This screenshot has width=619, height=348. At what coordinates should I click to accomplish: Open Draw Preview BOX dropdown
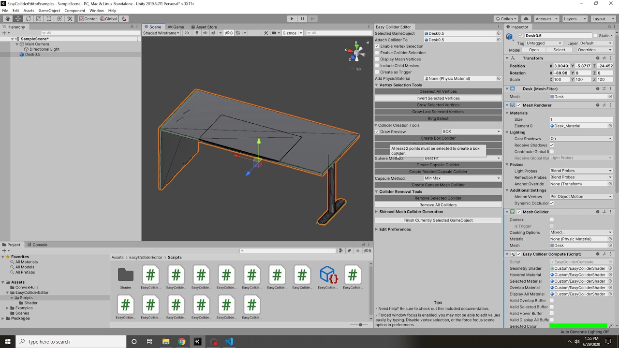pos(471,131)
